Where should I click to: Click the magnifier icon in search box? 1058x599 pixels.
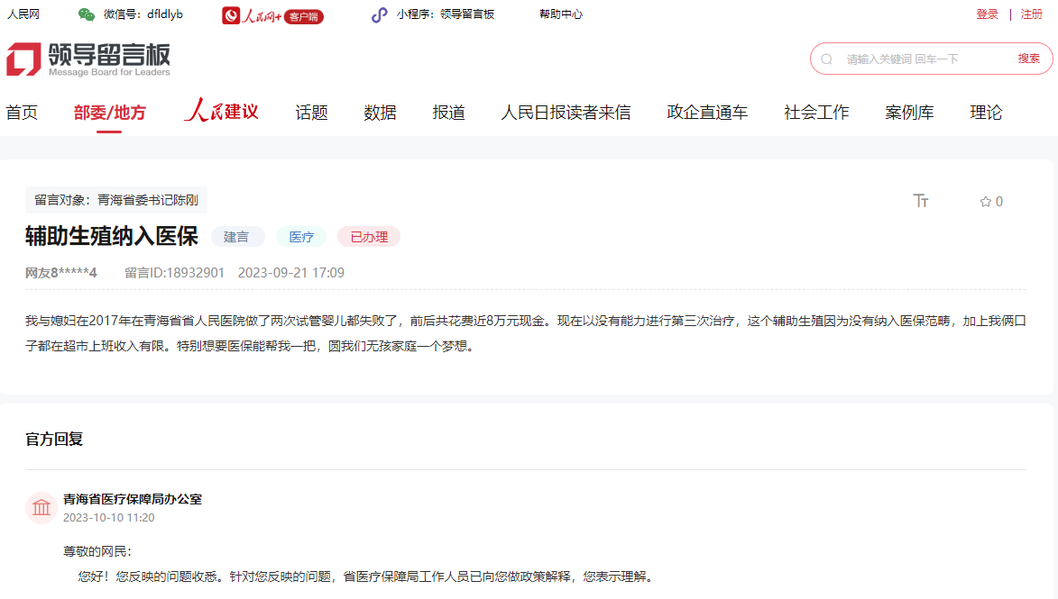pos(826,59)
